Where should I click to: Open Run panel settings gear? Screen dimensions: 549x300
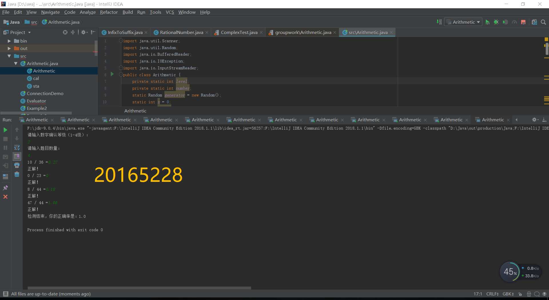535,120
